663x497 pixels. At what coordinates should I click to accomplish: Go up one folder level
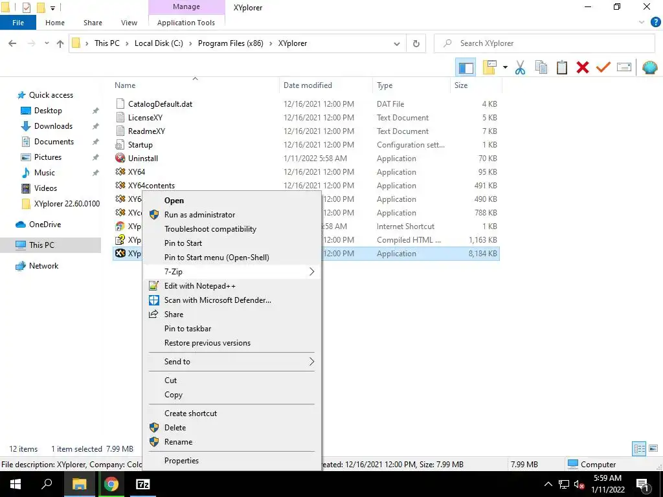click(60, 43)
